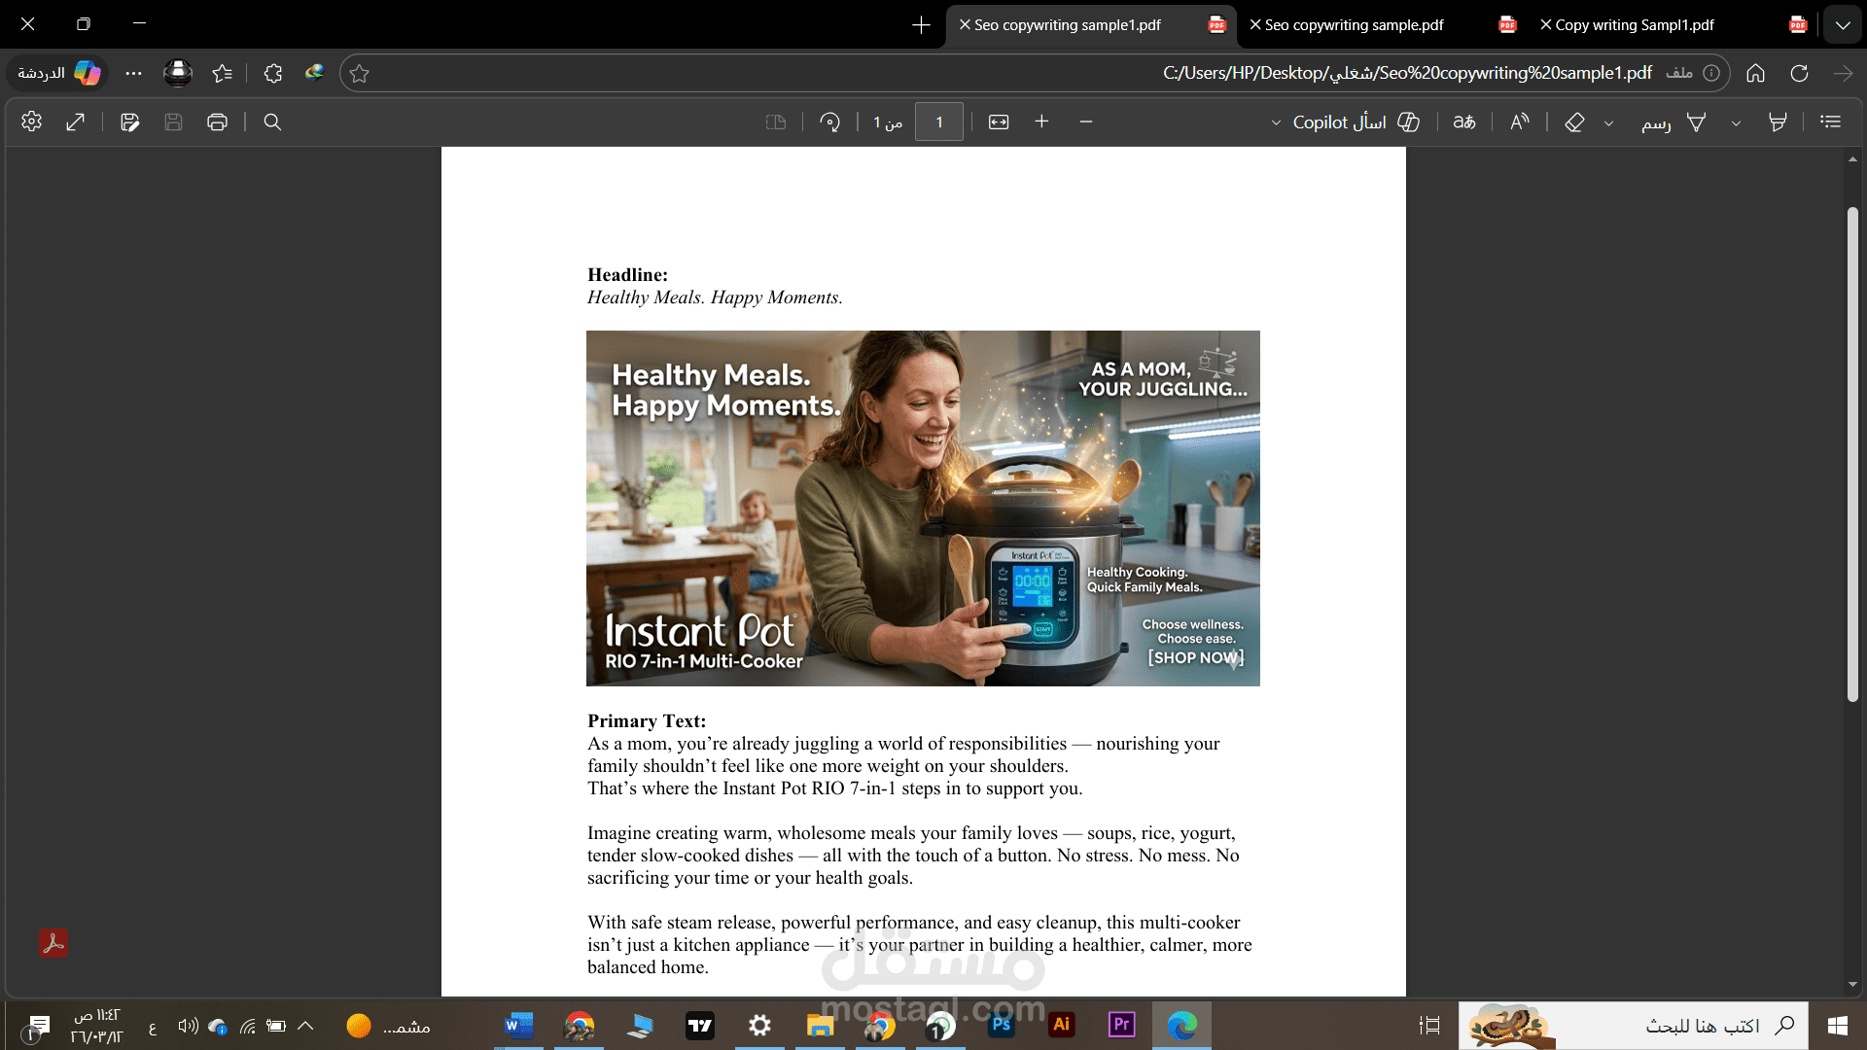
Task: Activate the Read Aloud icon
Action: [x=1519, y=122]
